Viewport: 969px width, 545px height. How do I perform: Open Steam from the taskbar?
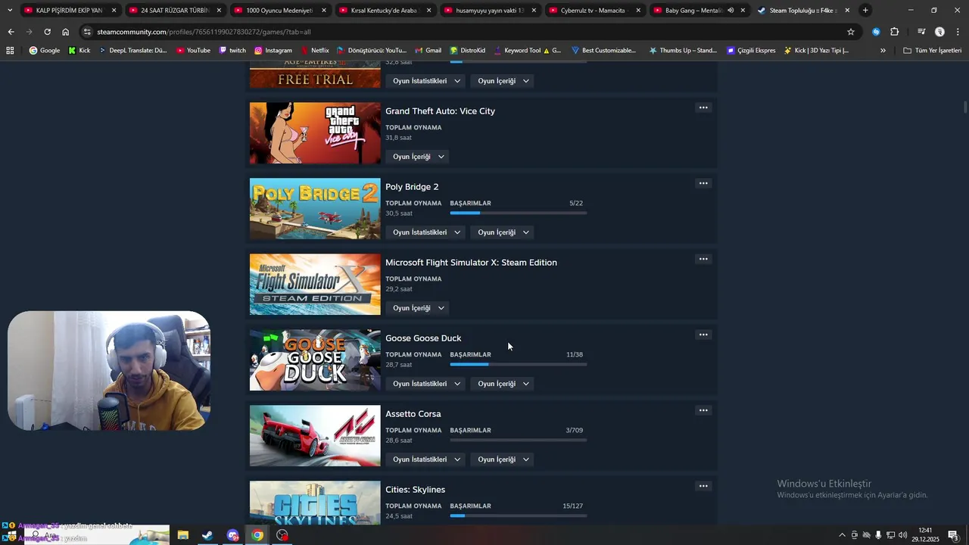[207, 535]
